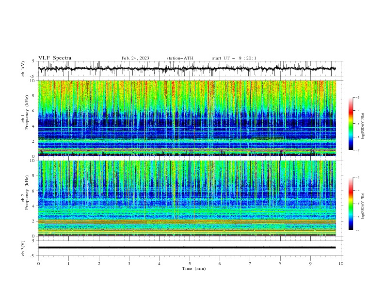Click the "ch.1(V)" axis label
This screenshot has height=296, width=384.
coord(23,69)
